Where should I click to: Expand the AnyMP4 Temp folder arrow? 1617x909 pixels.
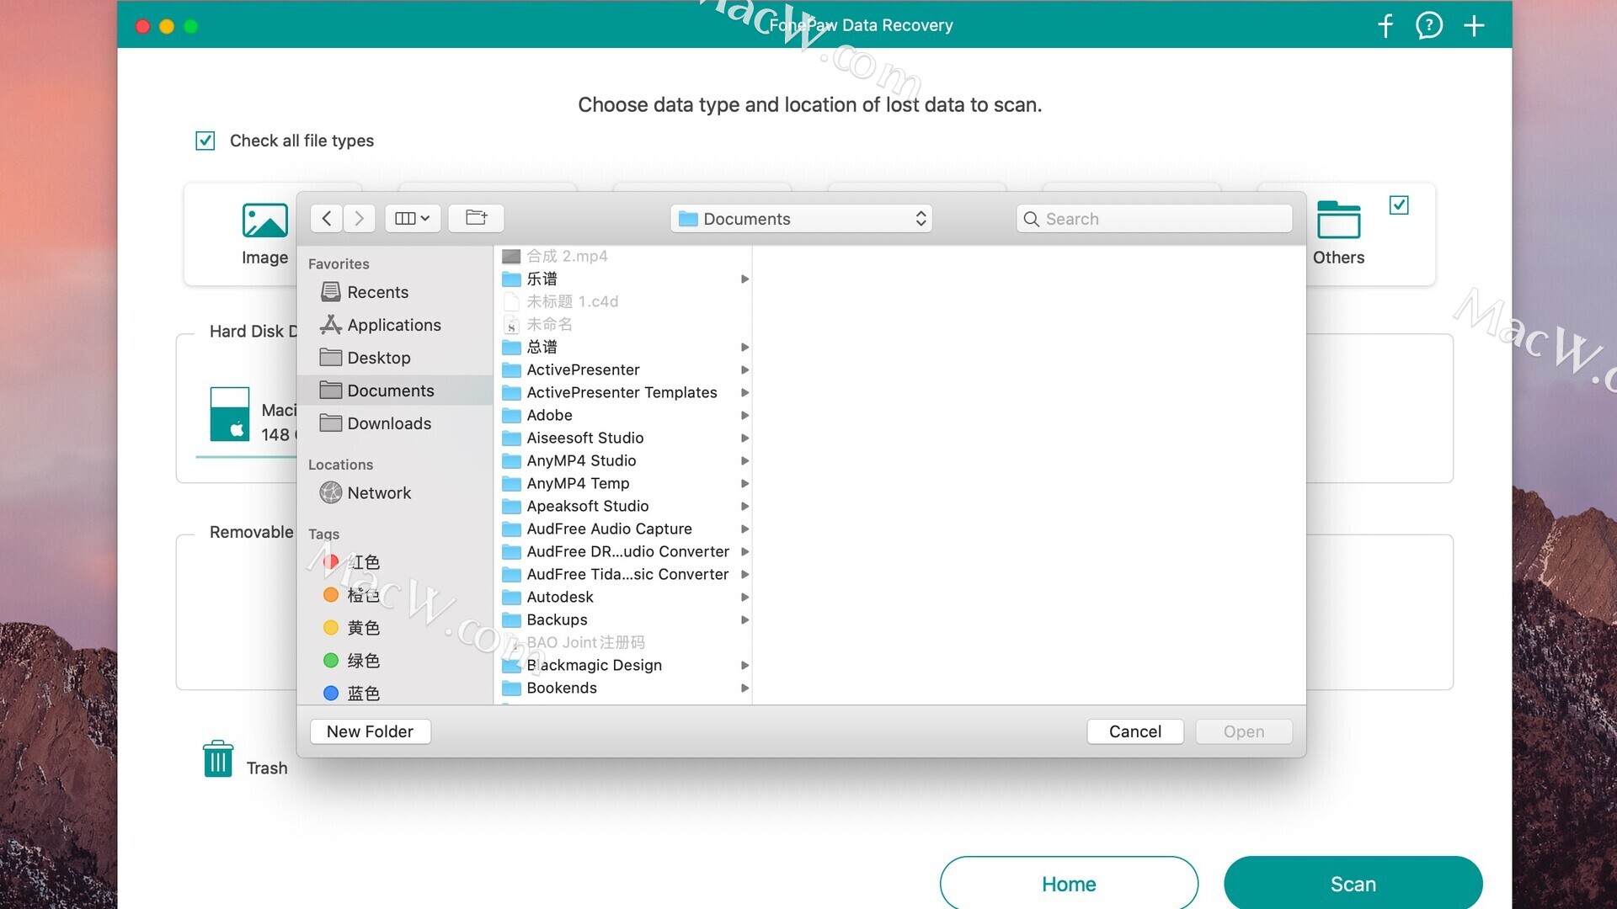click(x=744, y=484)
